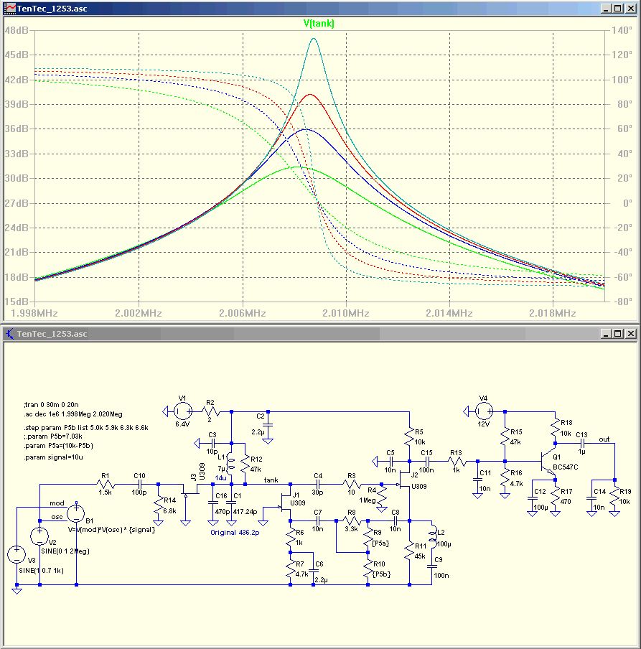Select JFET J3 U309 symbol
The height and width of the screenshot is (649, 641).
pos(192,489)
